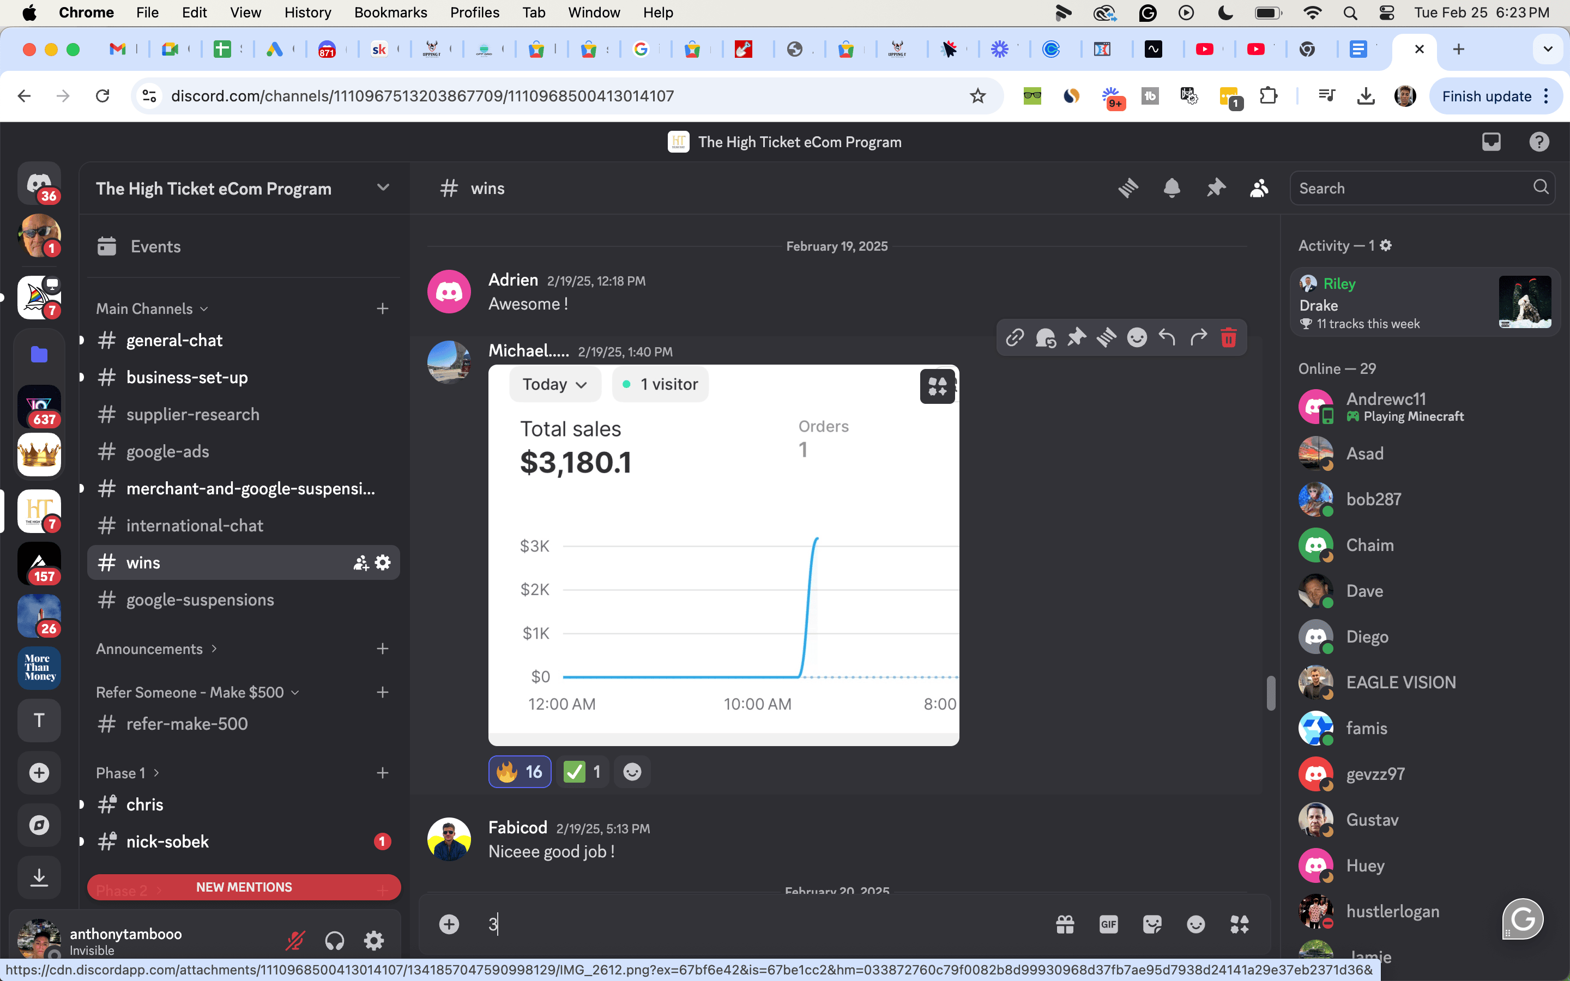Click the notification bell icon
The width and height of the screenshot is (1570, 981).
click(x=1172, y=188)
